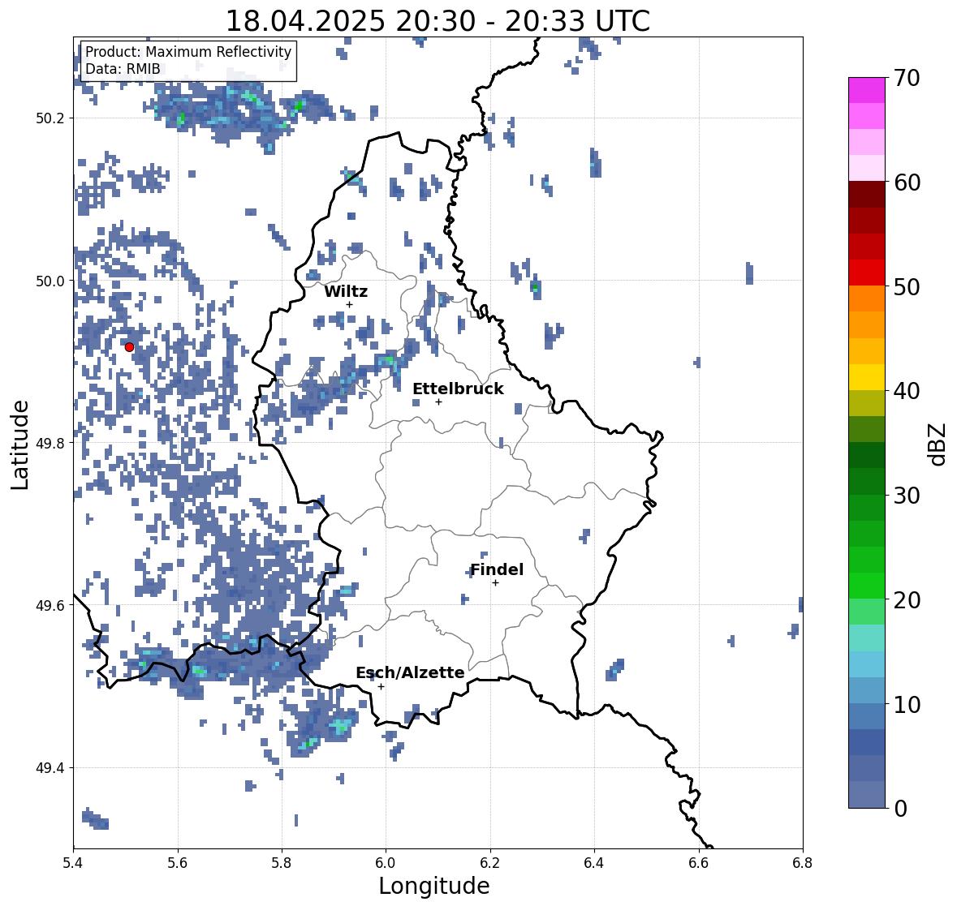Click the yellow 40 dBZ colorbar segment

867,377
